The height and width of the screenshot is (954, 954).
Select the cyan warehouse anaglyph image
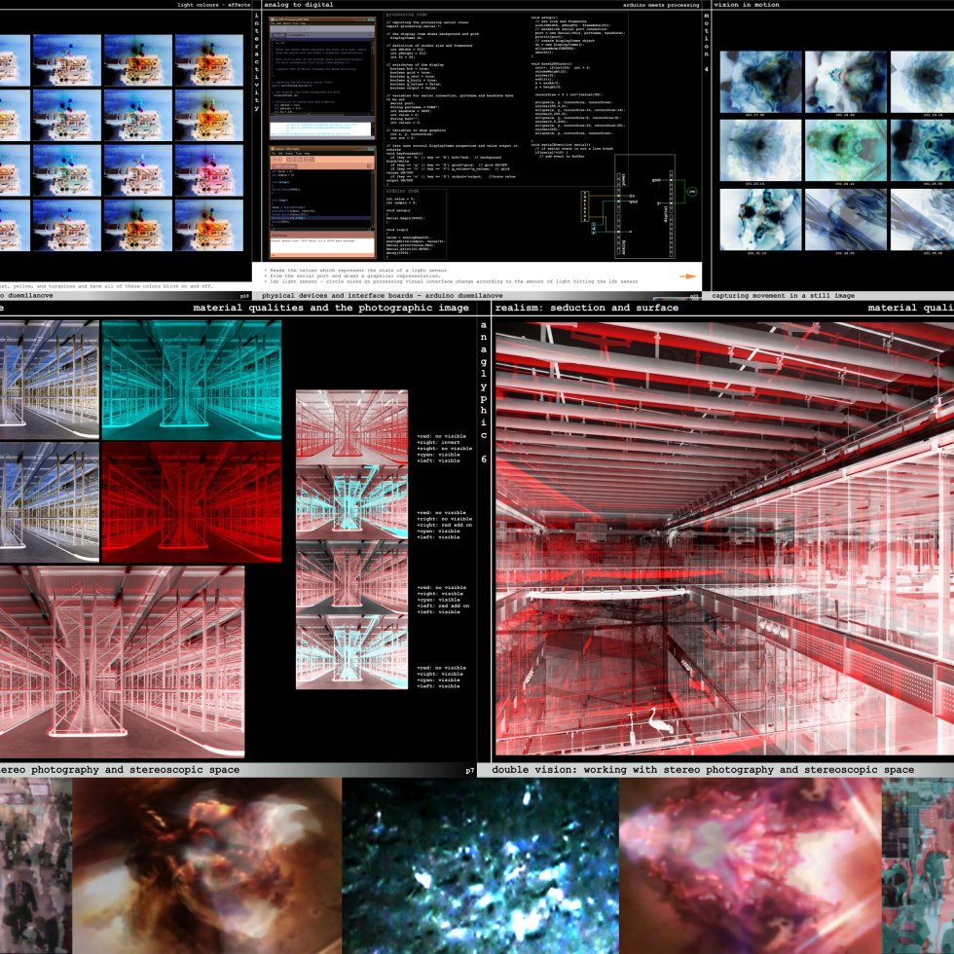click(192, 380)
